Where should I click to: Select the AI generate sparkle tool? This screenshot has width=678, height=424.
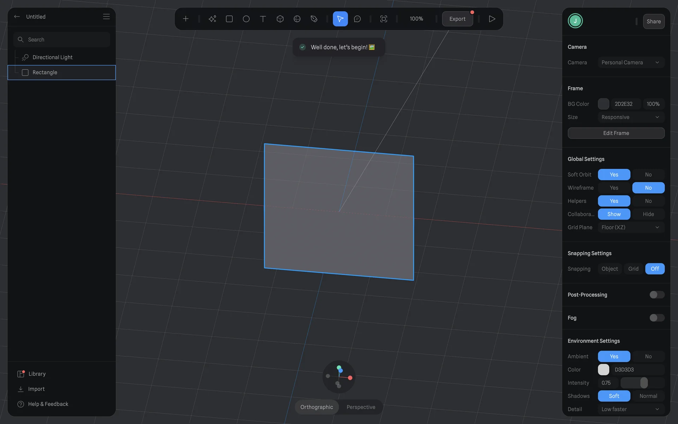coord(212,19)
